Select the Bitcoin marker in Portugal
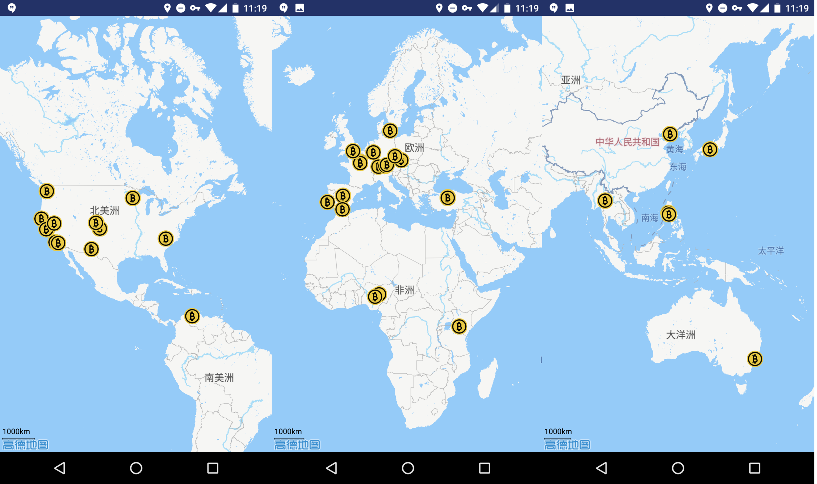Viewport: 817px width, 484px height. point(327,202)
